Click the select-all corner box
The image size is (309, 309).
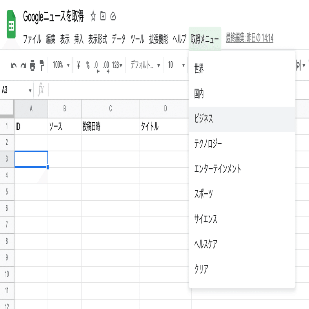tap(7, 108)
